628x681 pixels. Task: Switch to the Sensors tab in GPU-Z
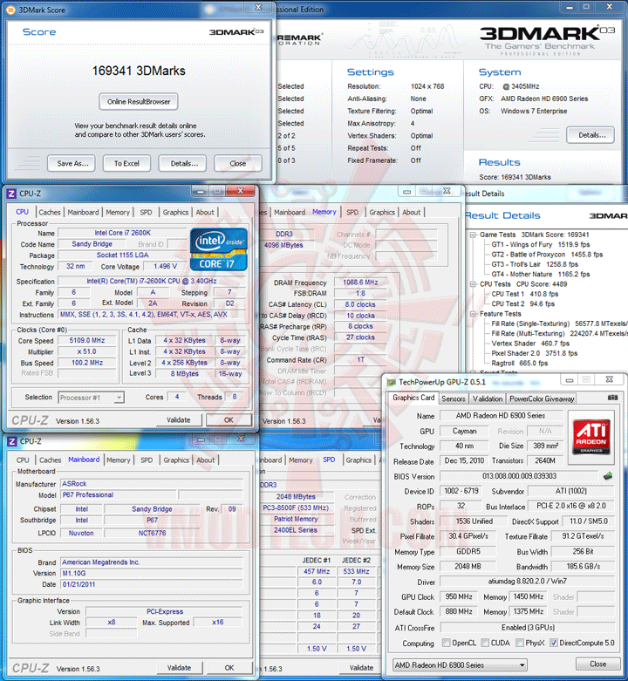453,398
